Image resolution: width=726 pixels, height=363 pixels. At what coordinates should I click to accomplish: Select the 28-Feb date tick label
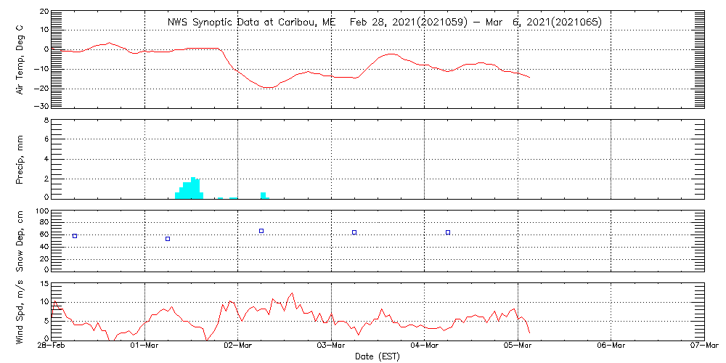[x=52, y=347]
